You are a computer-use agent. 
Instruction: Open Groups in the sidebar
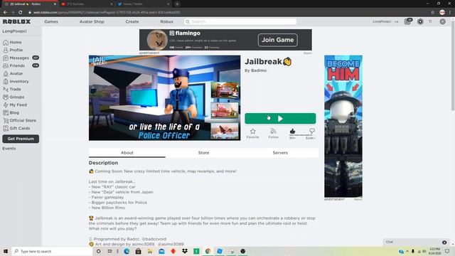click(14, 97)
